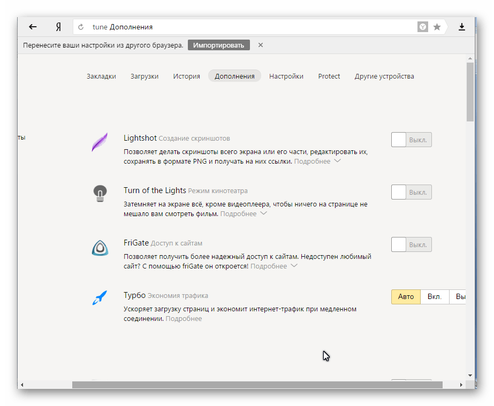This screenshot has height=406, width=494.
Task: Bookmark this page with the star icon
Action: (x=437, y=27)
